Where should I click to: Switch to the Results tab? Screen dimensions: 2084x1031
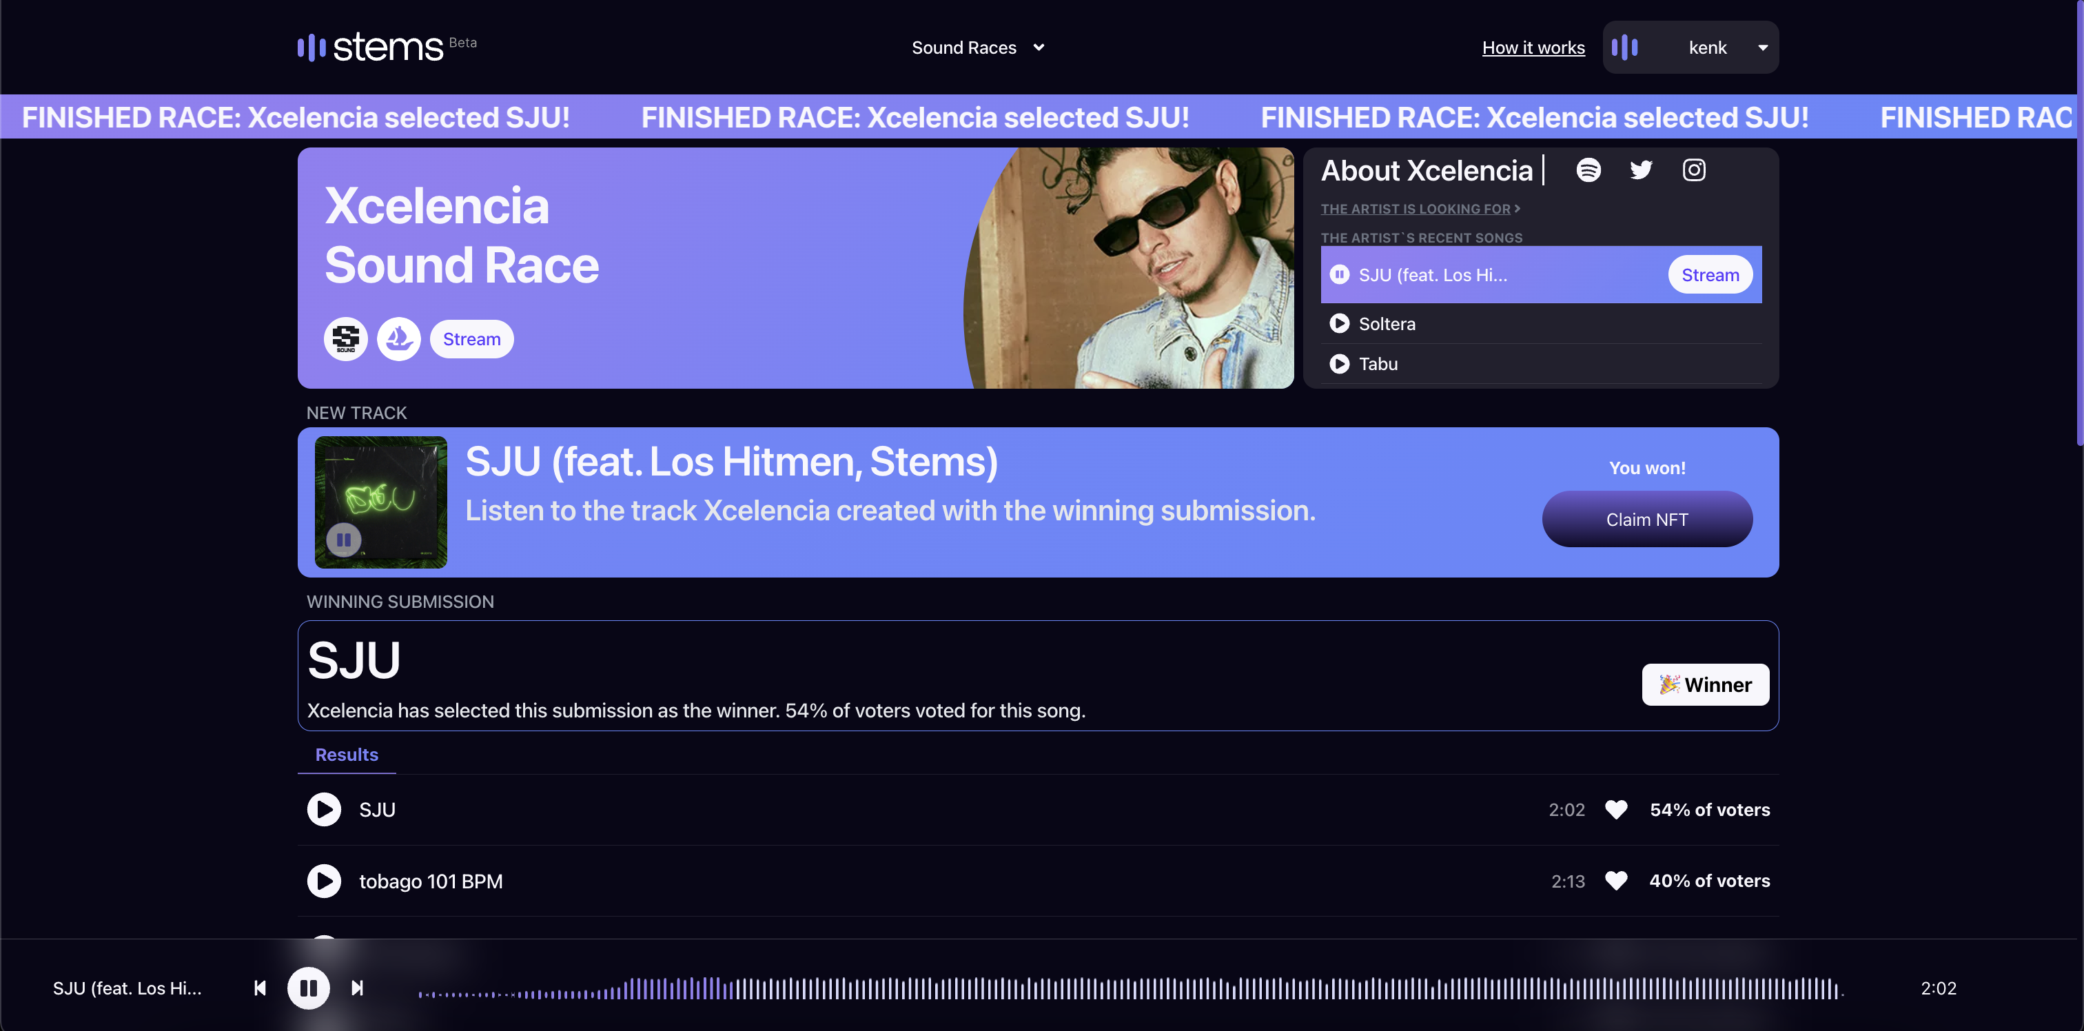[346, 754]
